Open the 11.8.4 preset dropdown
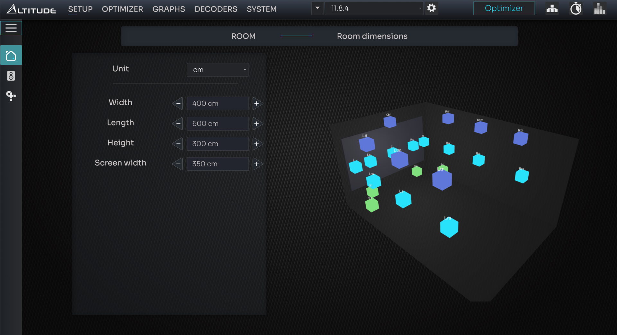The width and height of the screenshot is (617, 335). click(x=374, y=8)
